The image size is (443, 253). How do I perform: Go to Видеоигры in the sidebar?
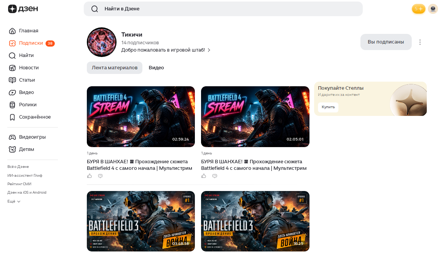[x=27, y=137]
